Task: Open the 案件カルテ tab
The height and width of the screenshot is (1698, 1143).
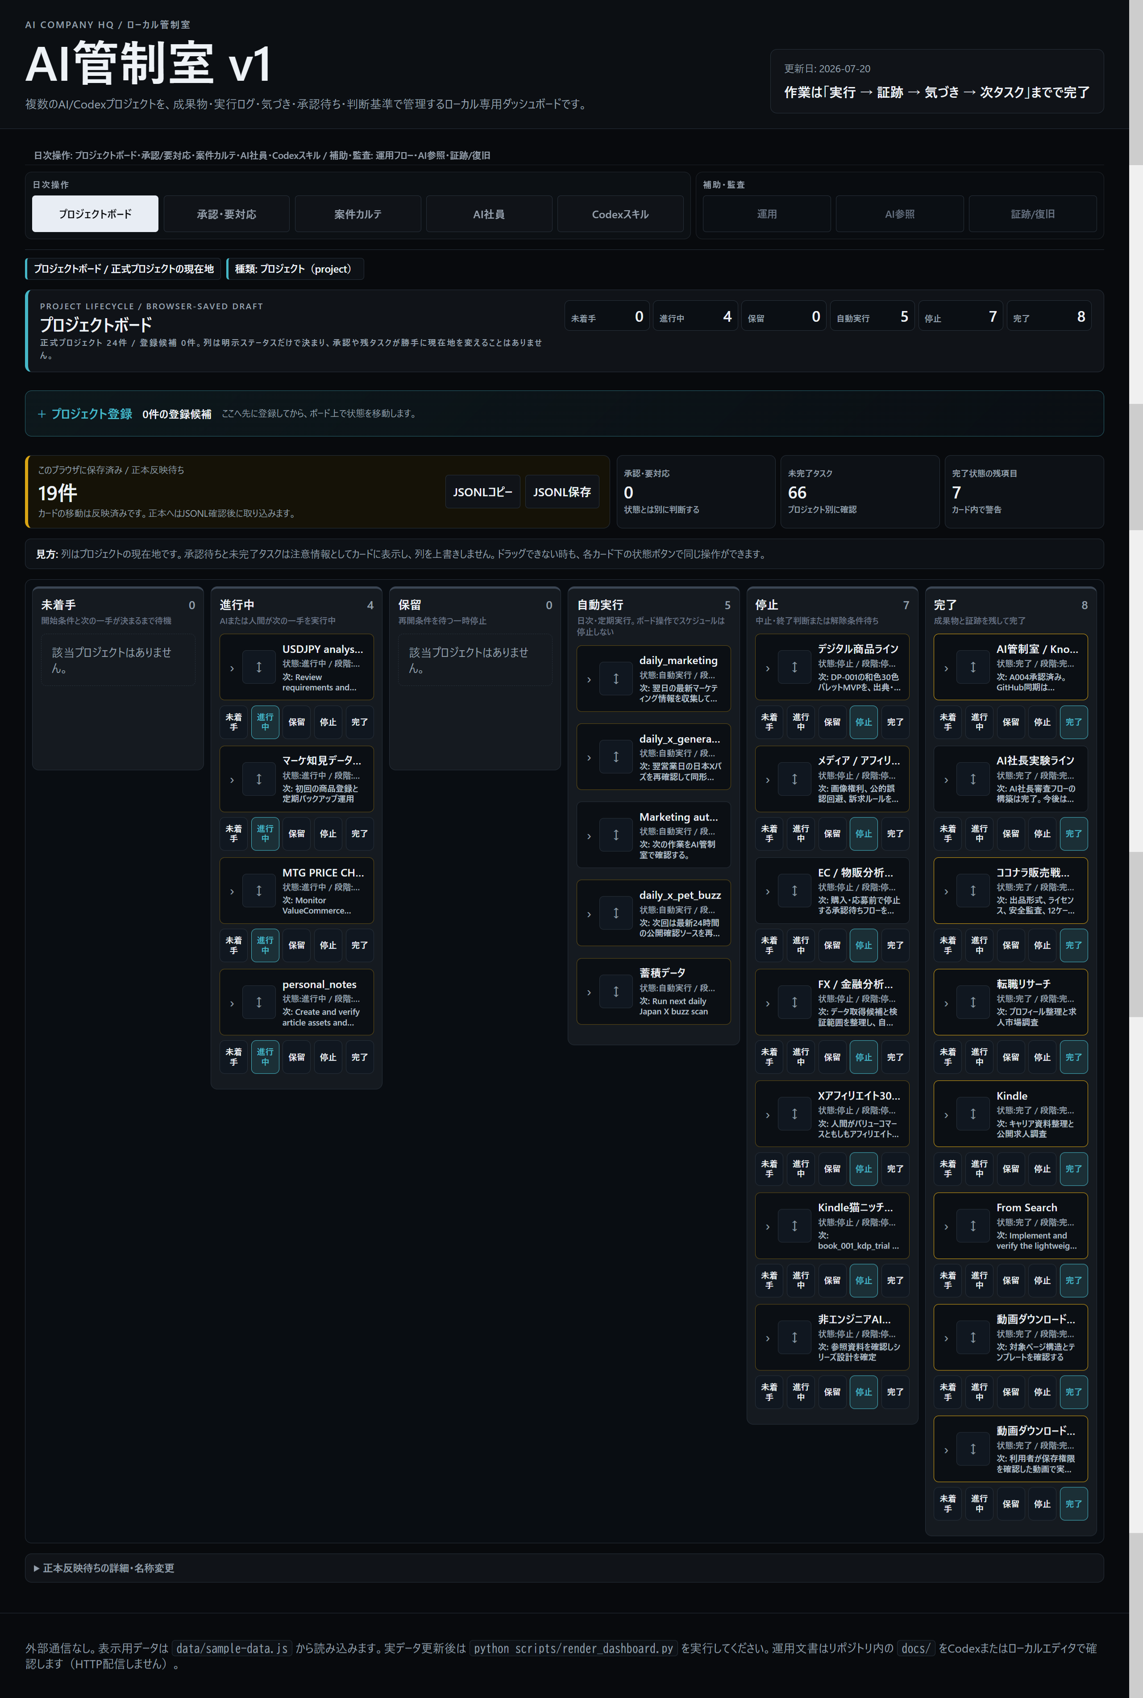Action: [358, 214]
